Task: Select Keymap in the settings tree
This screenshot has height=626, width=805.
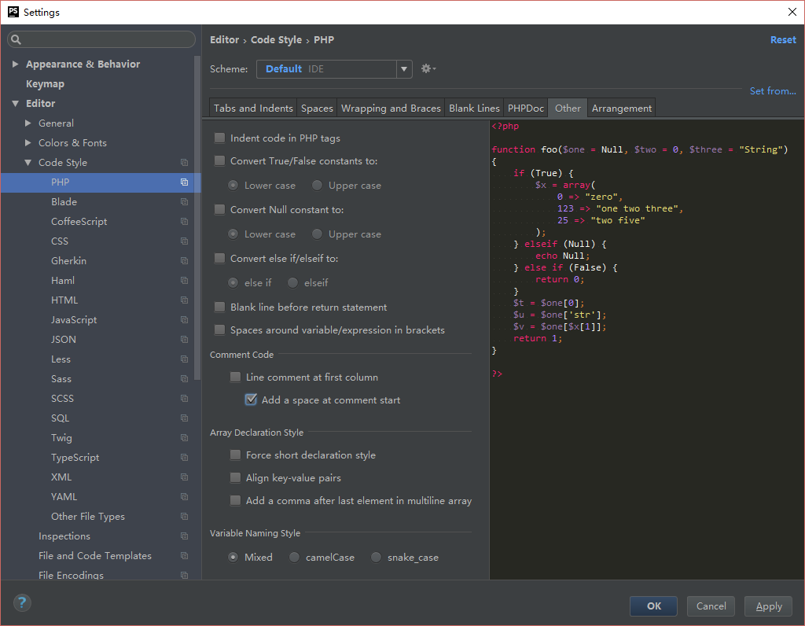Action: [x=45, y=83]
